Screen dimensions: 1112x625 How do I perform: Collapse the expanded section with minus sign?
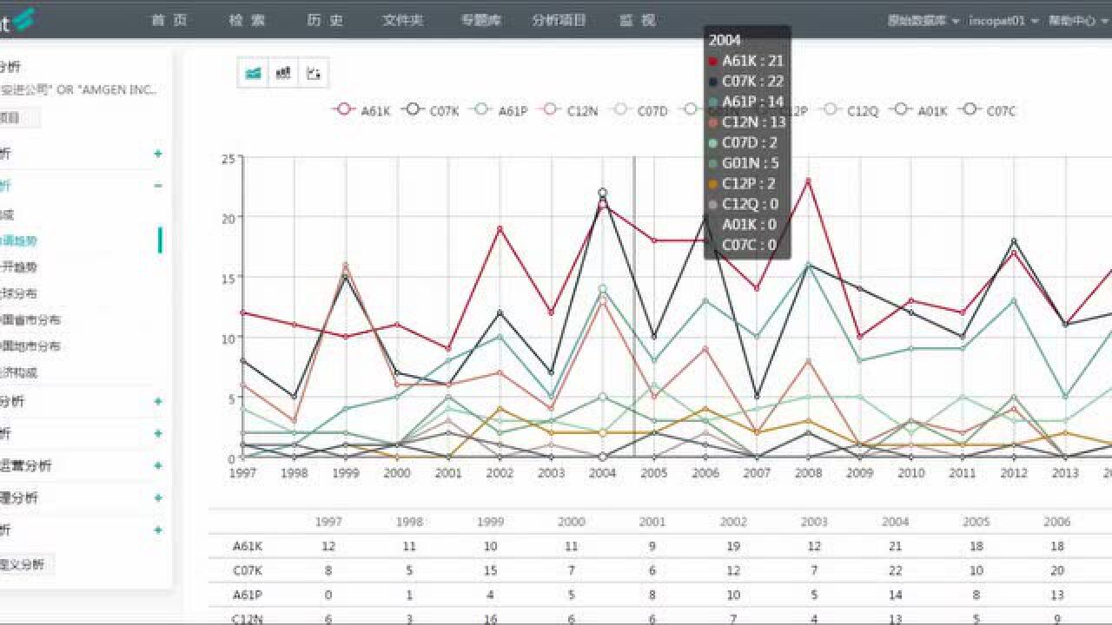158,186
